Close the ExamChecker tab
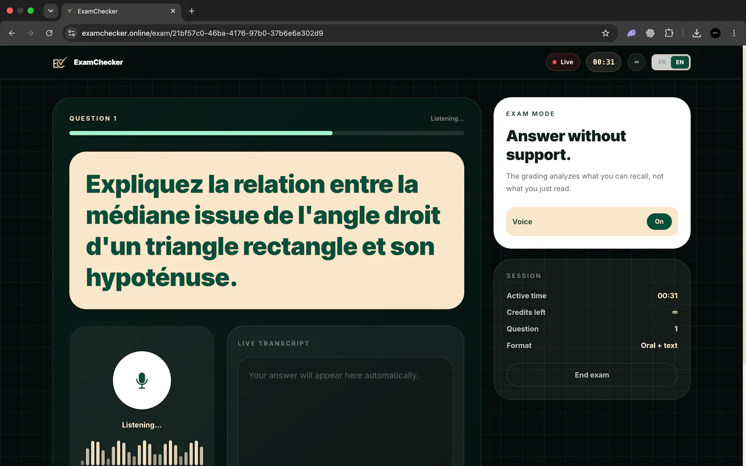This screenshot has height=466, width=746. point(173,11)
